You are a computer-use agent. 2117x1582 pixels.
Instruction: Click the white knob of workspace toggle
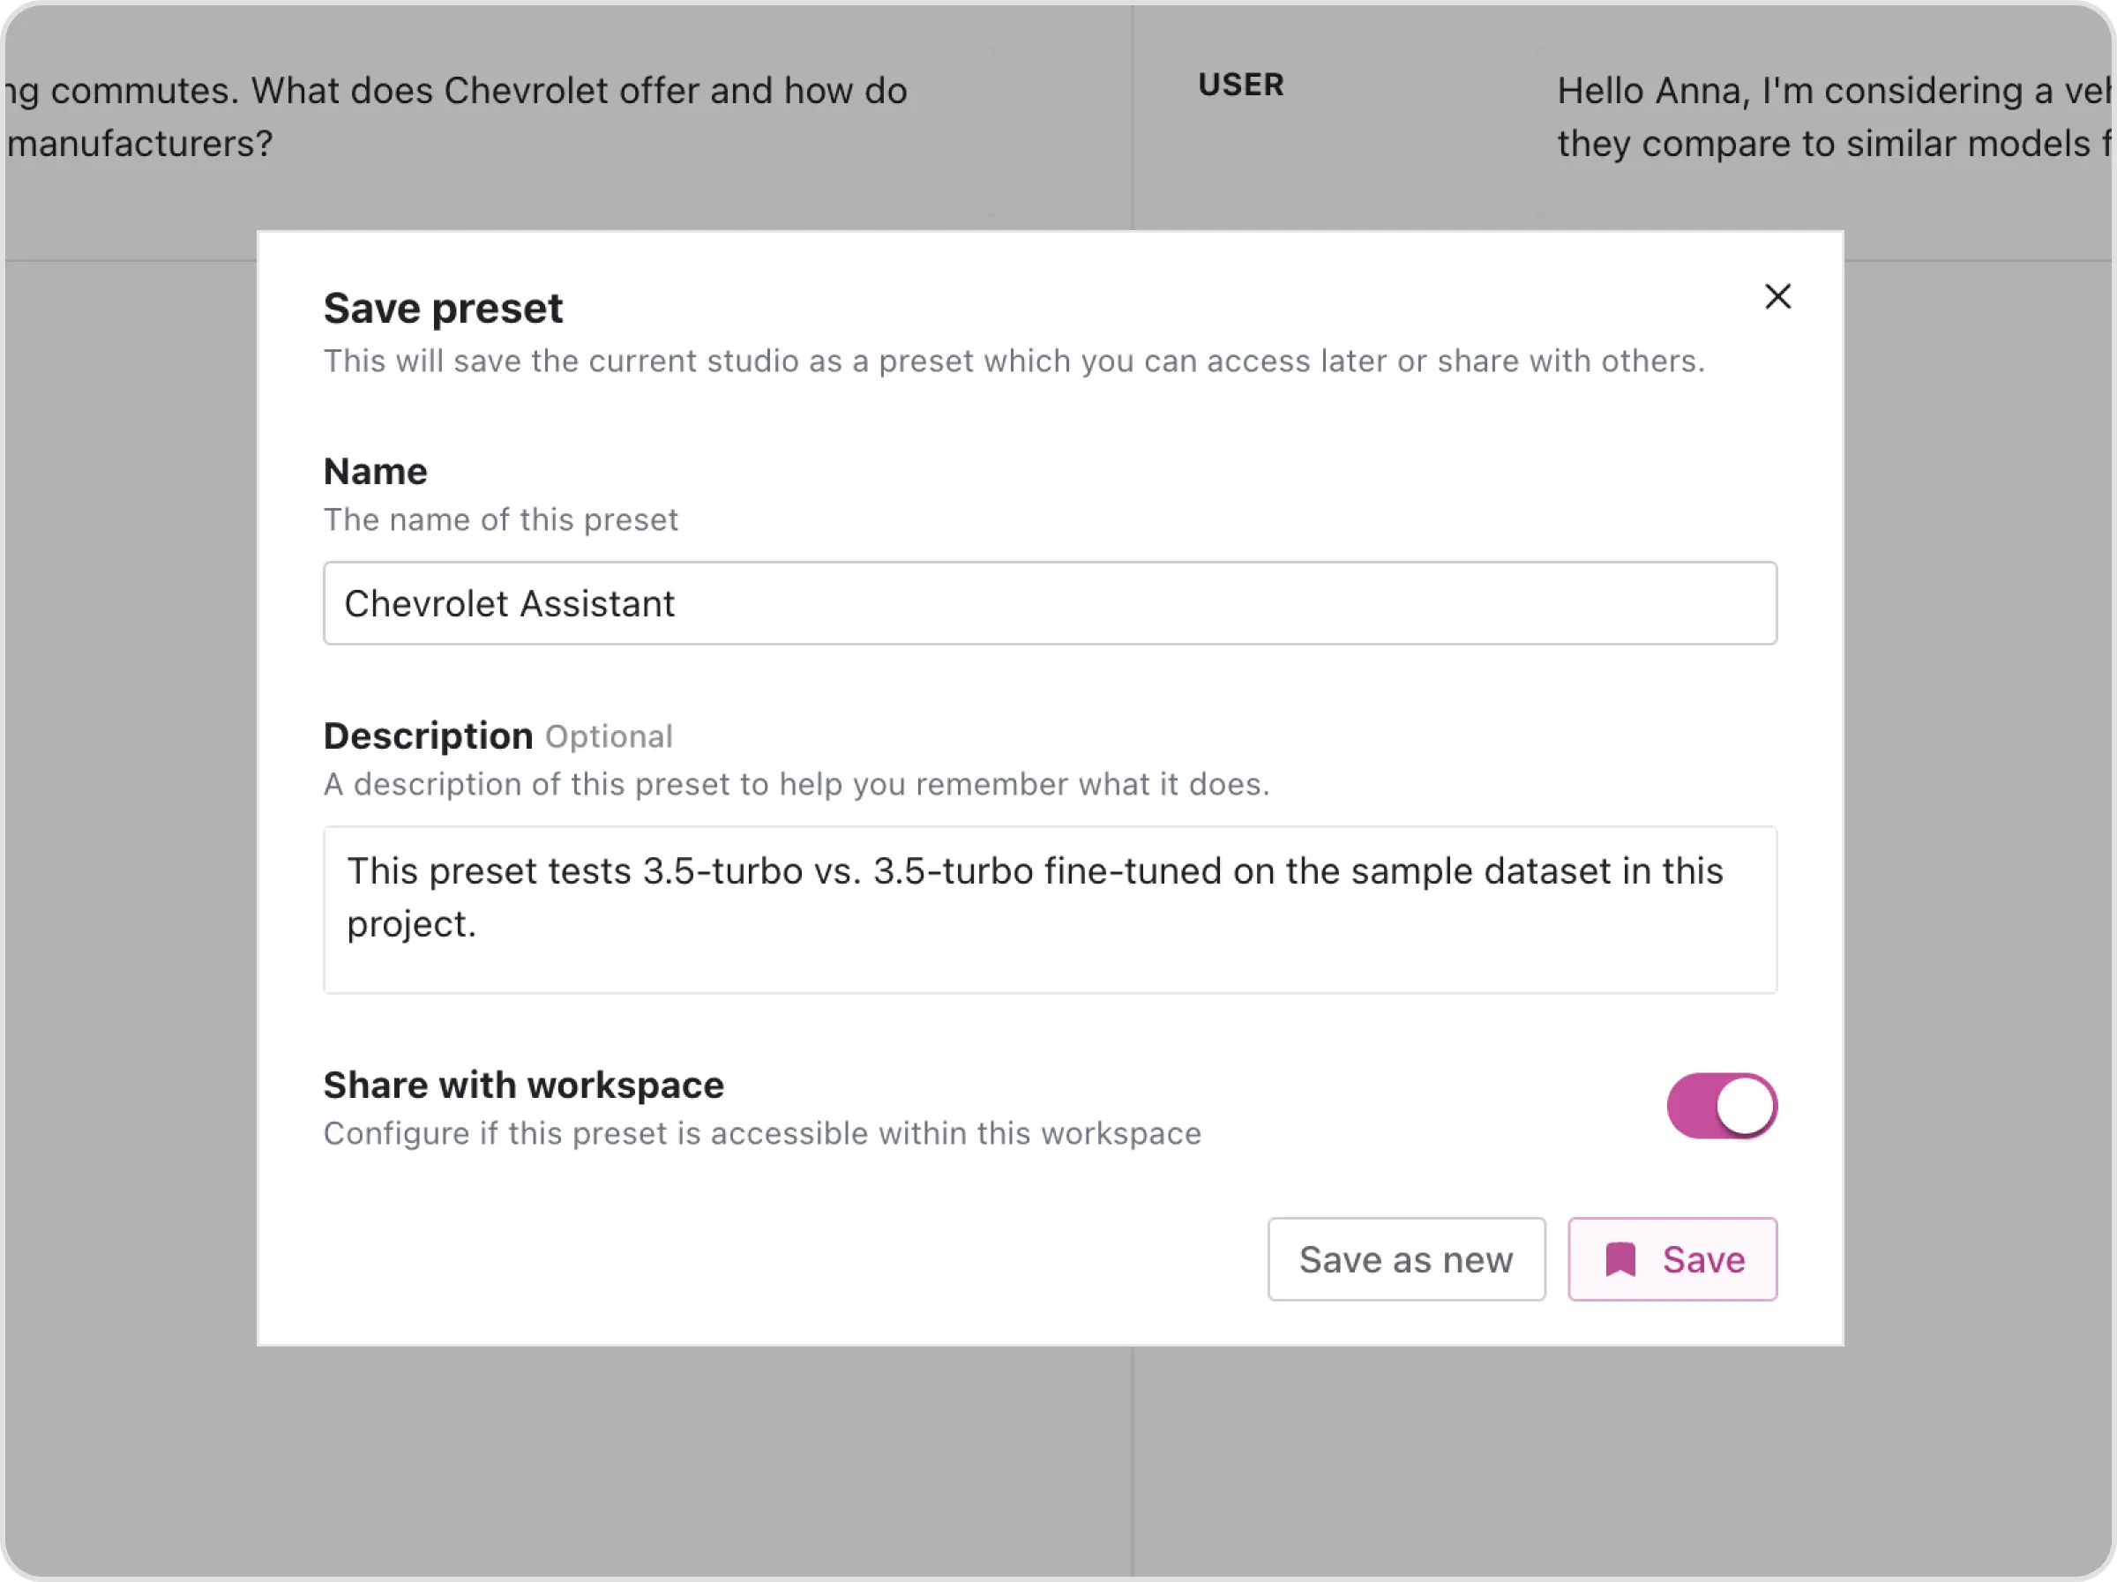[1745, 1106]
